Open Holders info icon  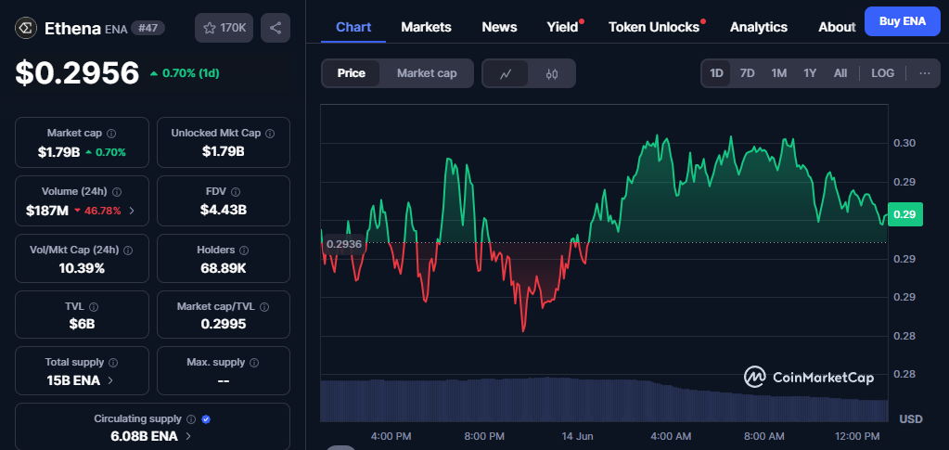(x=245, y=250)
